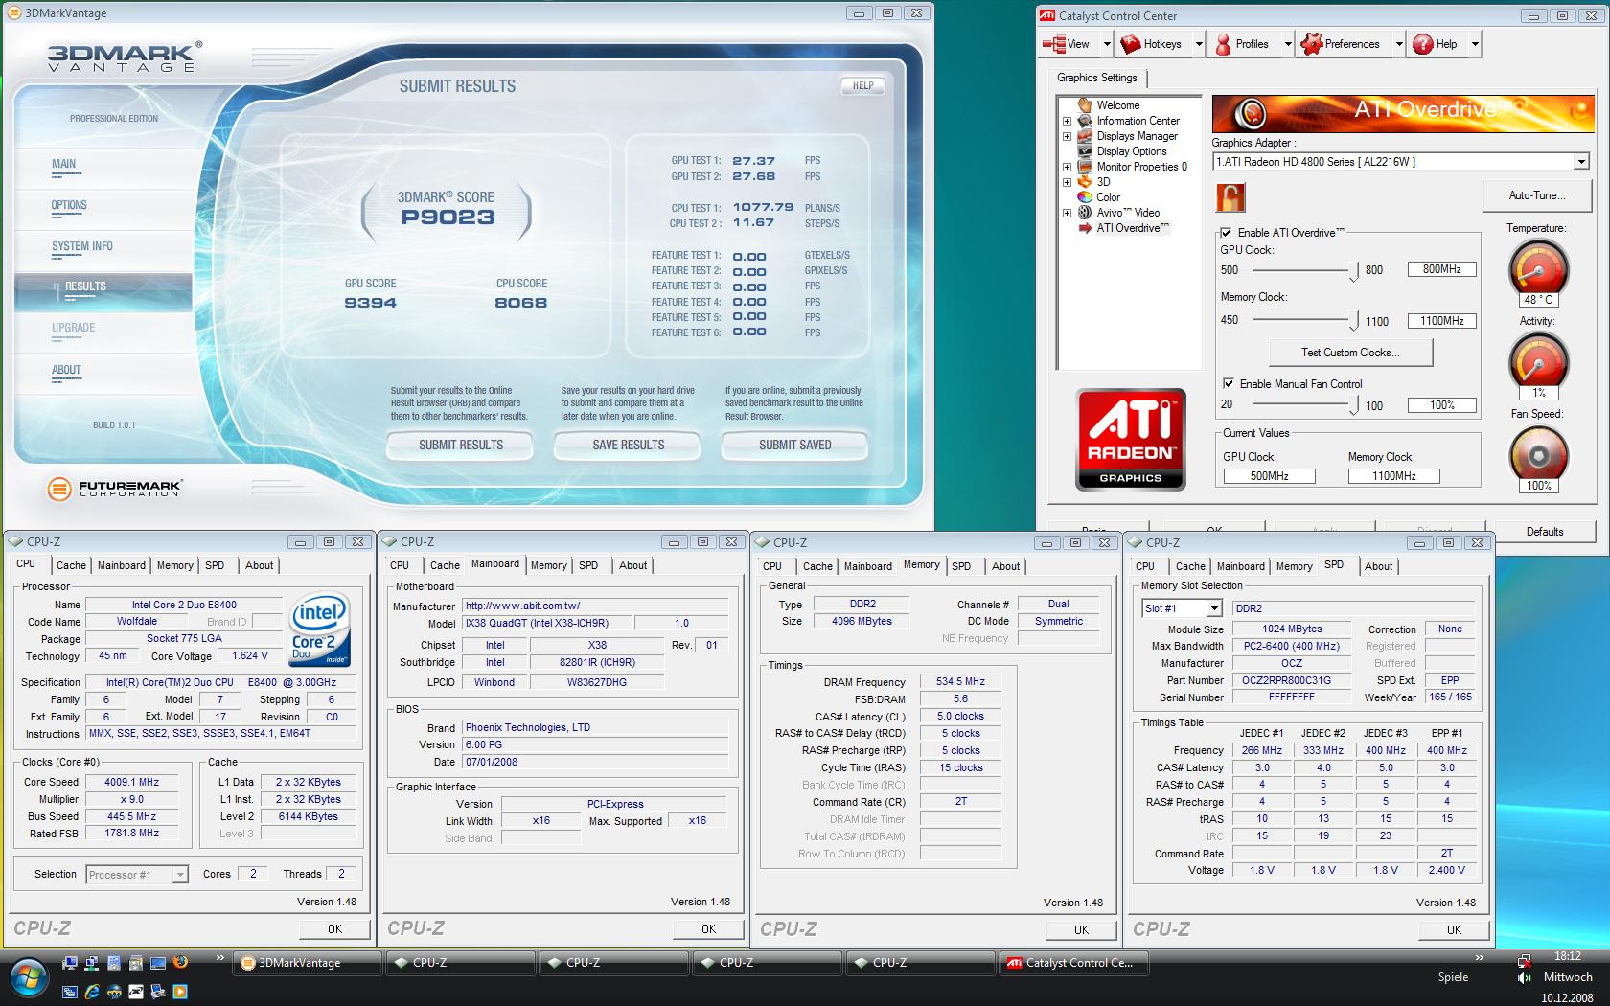Expand the 3D tree node
1610x1006 pixels.
[1067, 182]
